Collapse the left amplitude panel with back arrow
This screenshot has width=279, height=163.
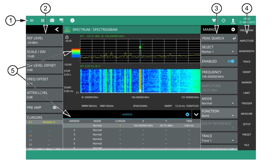point(57,29)
